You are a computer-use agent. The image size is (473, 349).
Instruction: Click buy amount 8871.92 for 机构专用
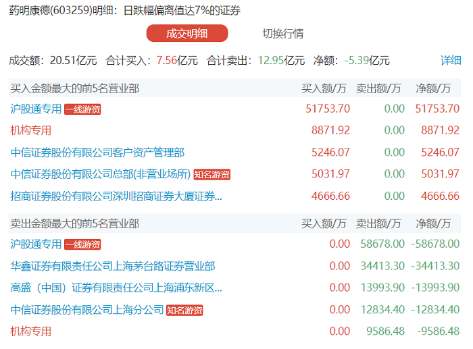point(330,130)
